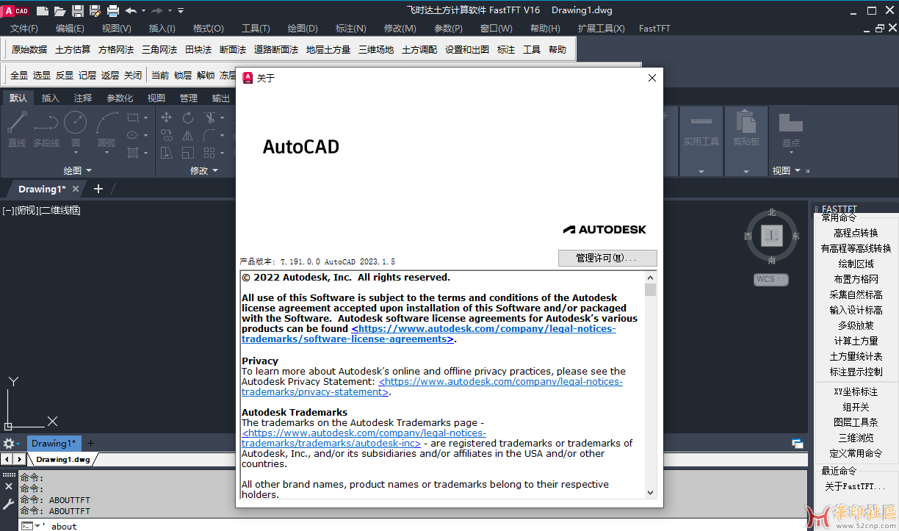Select the Line (直线) tool
Image resolution: width=899 pixels, height=531 pixels.
(x=17, y=130)
